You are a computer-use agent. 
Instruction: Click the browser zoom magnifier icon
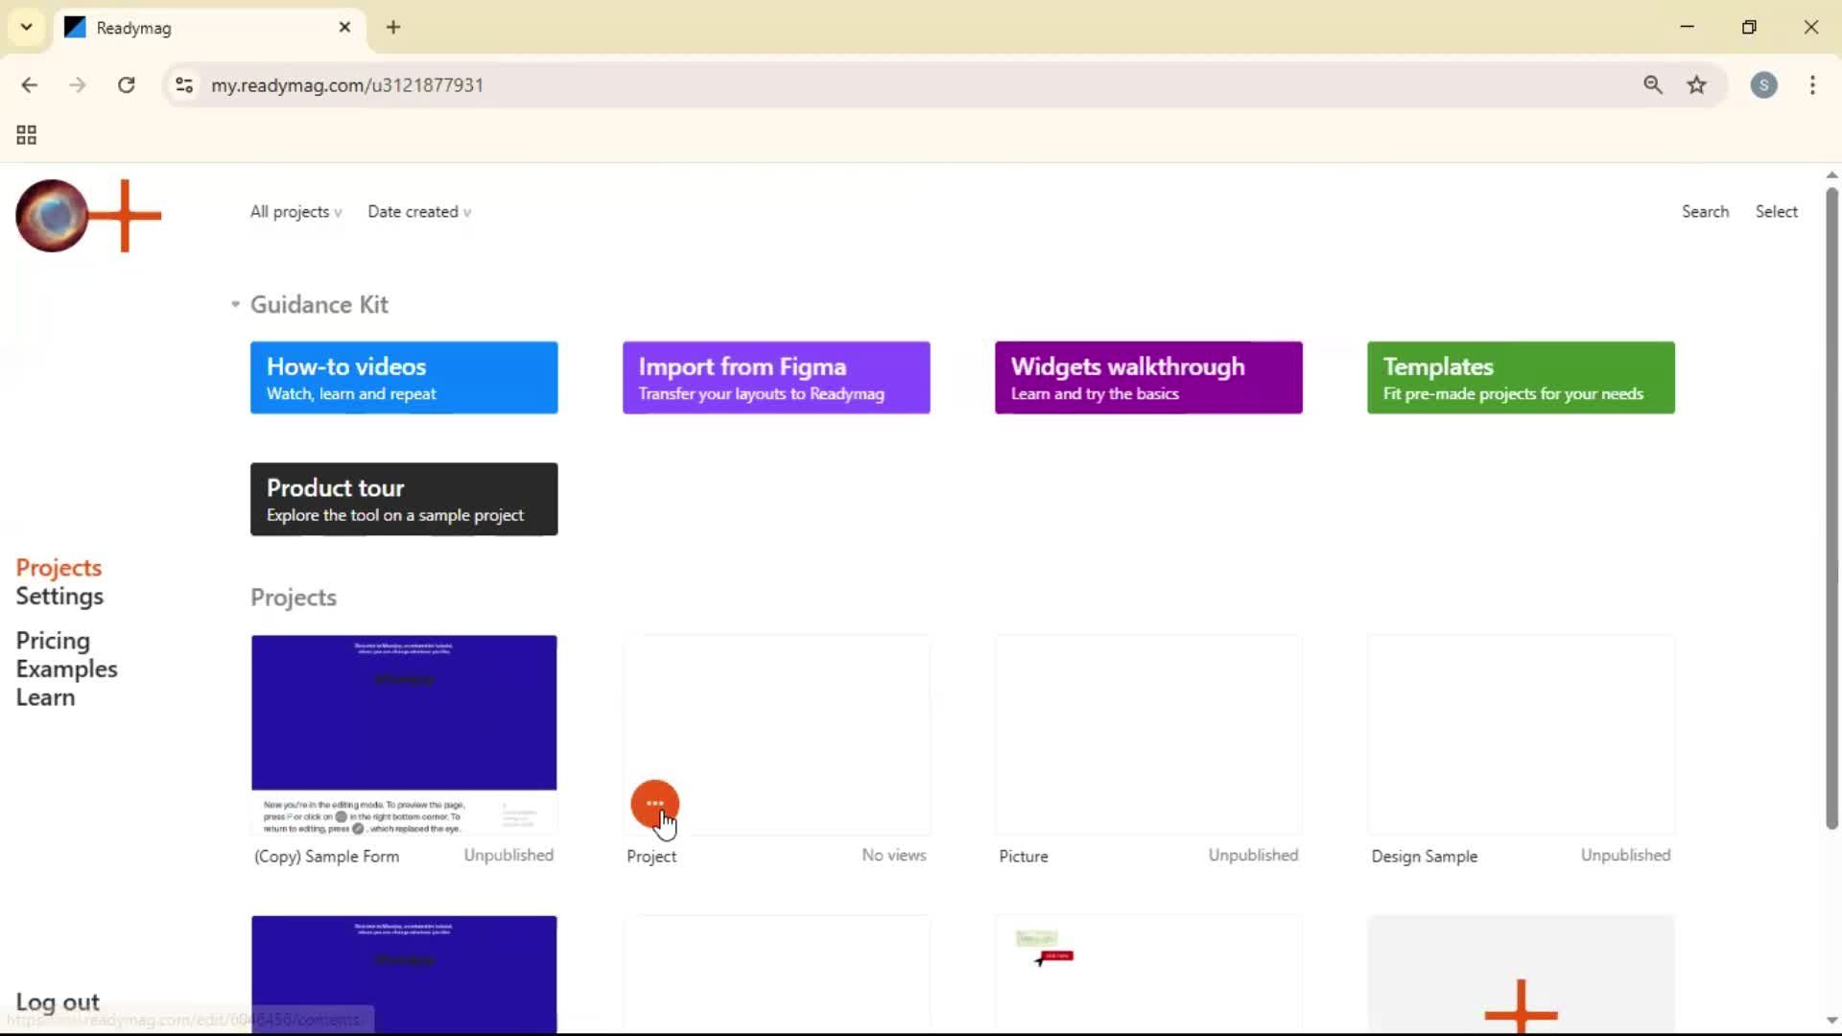1652,85
